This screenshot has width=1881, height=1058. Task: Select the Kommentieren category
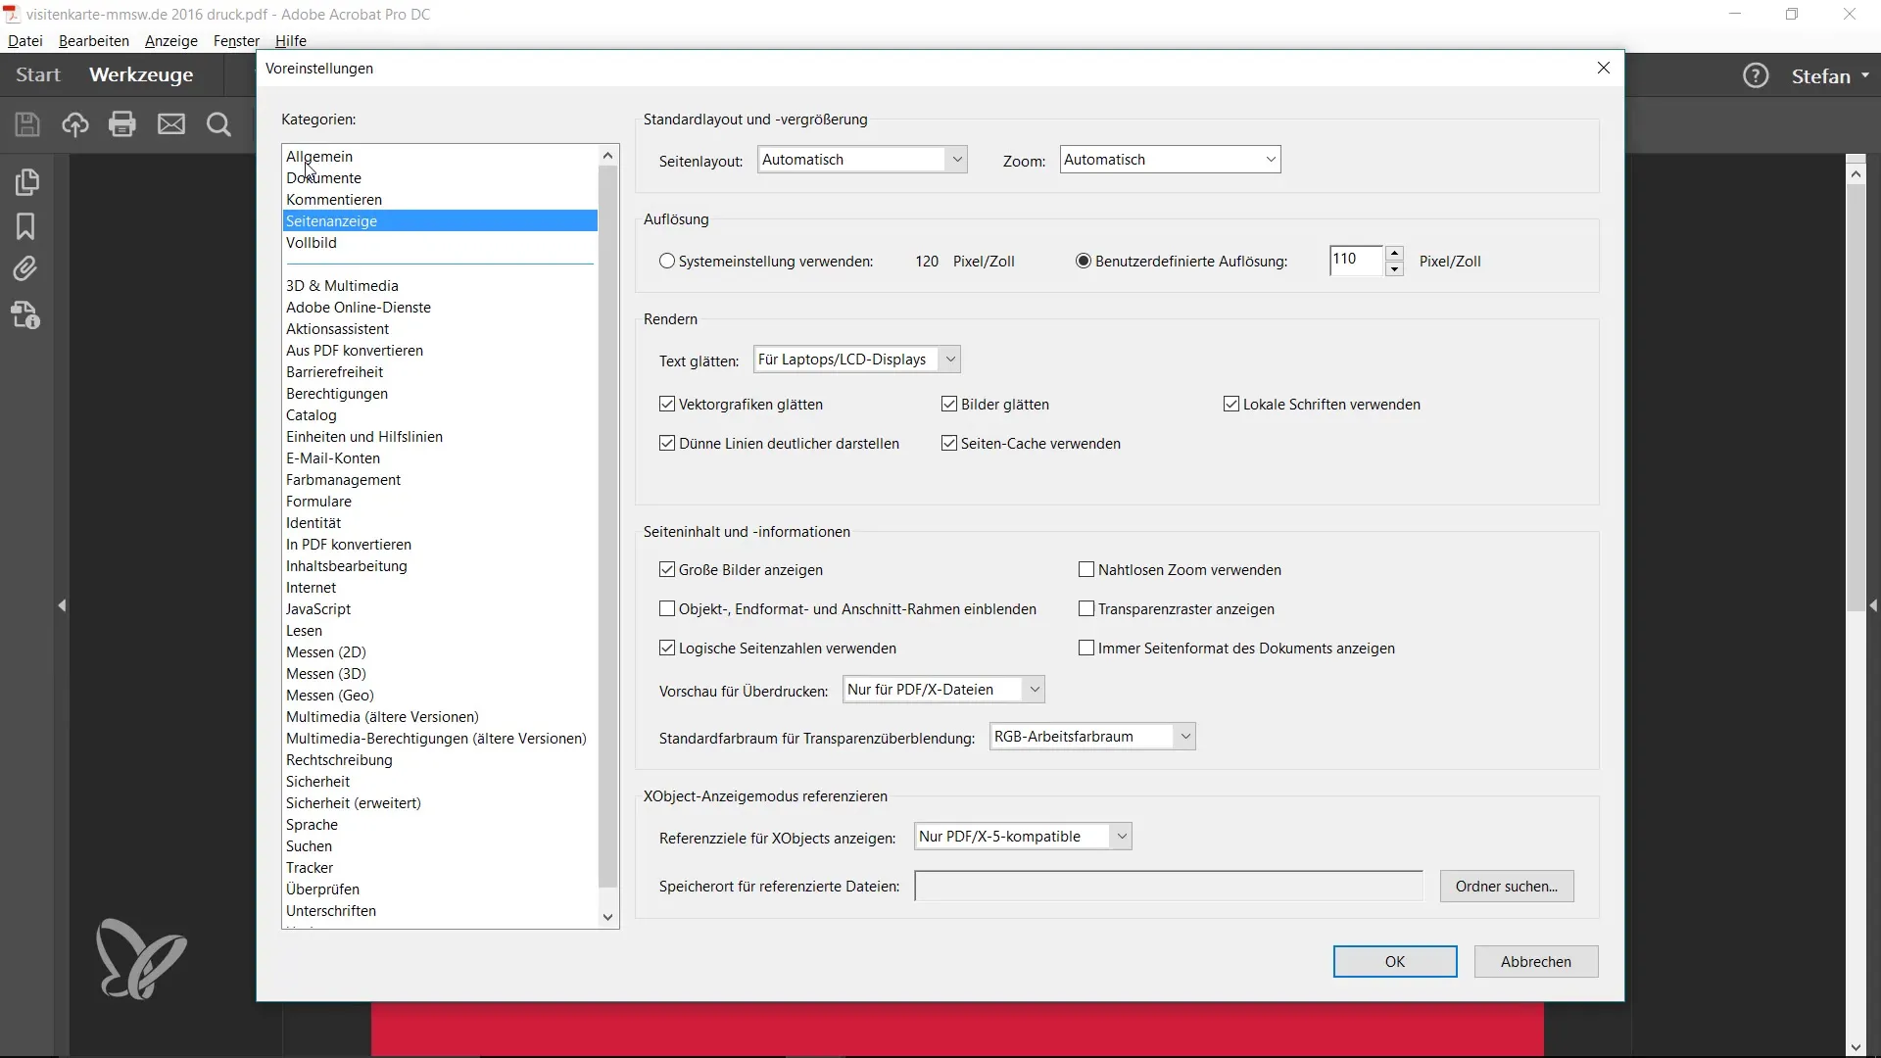439,200
